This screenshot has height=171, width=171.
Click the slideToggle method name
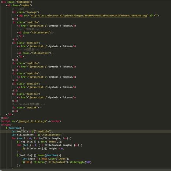pos(77,162)
